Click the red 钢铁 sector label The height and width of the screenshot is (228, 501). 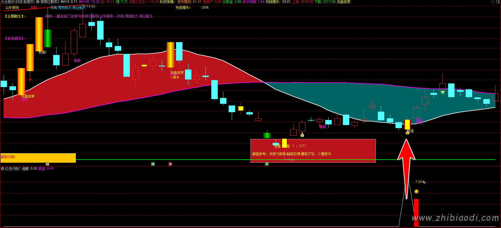(34, 8)
